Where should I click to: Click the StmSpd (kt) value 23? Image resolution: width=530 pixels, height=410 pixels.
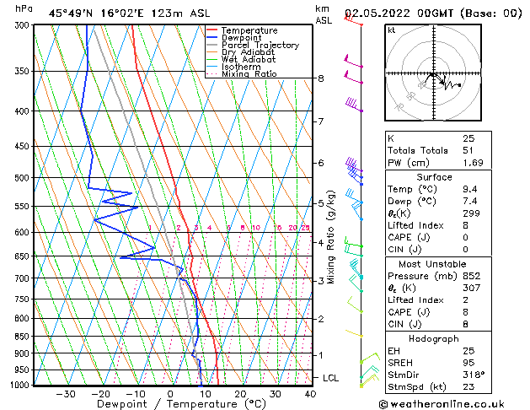468,387
